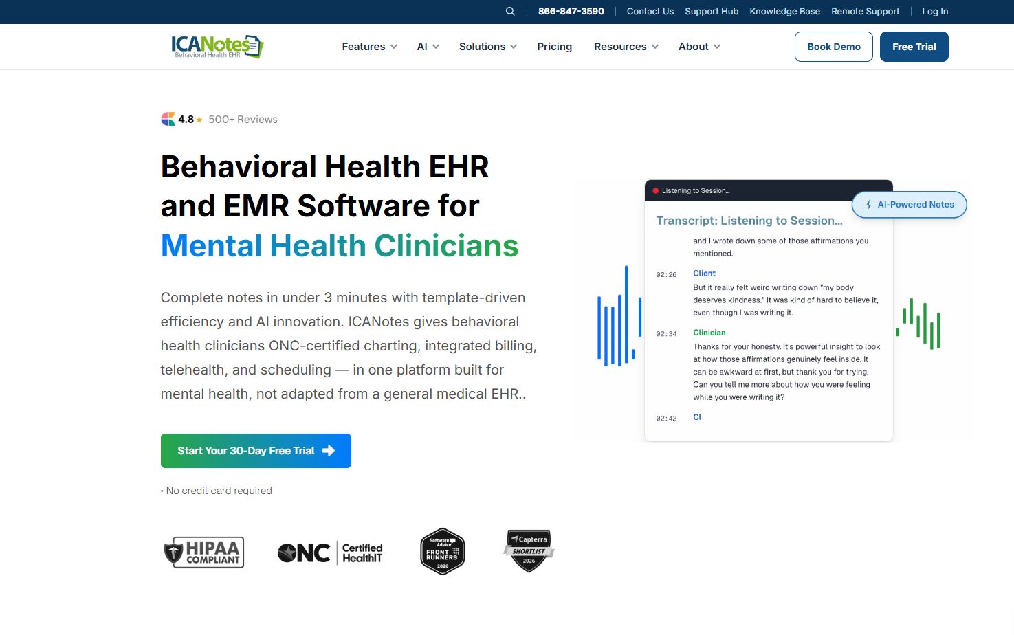The width and height of the screenshot is (1014, 635).
Task: Open the Knowledge Base link
Action: pos(785,11)
